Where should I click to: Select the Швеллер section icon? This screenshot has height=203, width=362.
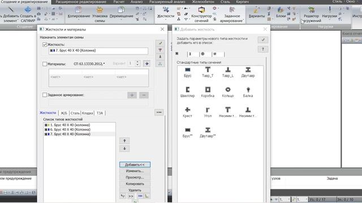[187, 92]
